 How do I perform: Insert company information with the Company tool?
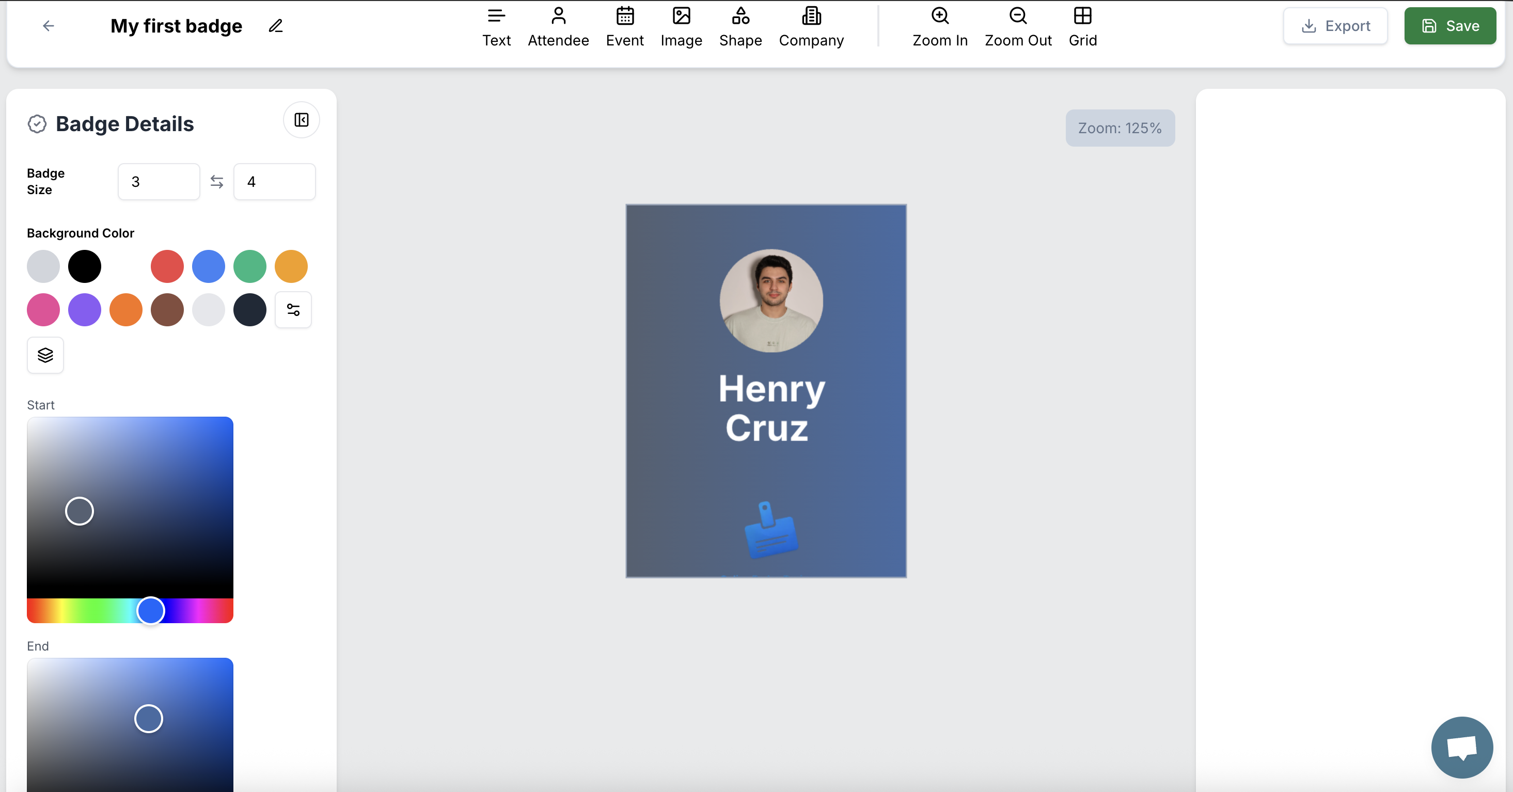811,26
